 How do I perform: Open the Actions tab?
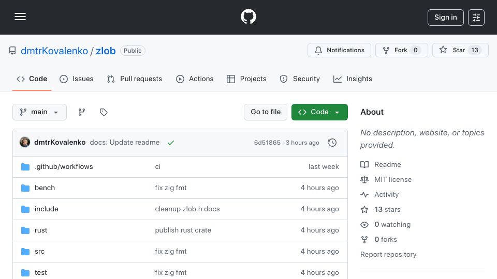tap(195, 79)
